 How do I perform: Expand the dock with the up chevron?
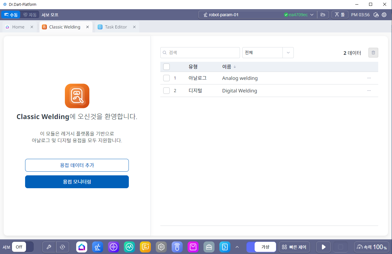[x=237, y=247]
